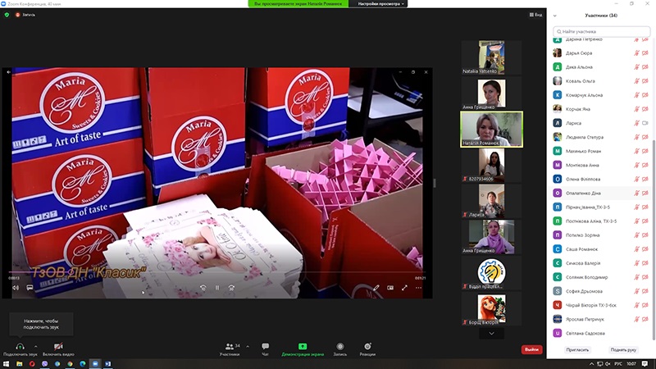
Task: Collapse participants panel with header chevron
Action: 555,16
